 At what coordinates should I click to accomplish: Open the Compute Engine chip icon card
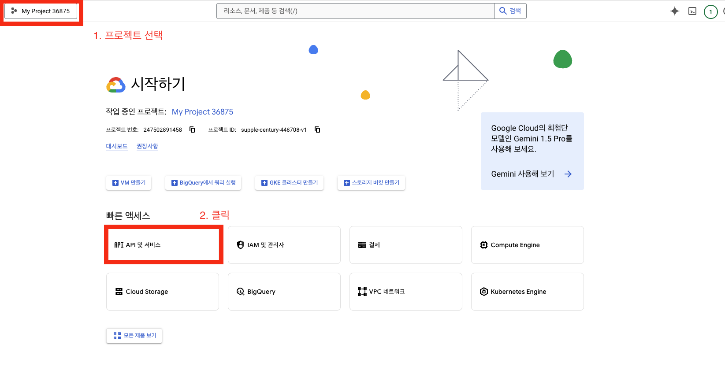point(527,245)
